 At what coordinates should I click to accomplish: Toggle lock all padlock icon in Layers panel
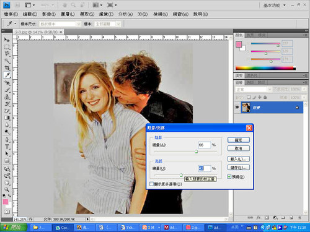click(x=265, y=97)
